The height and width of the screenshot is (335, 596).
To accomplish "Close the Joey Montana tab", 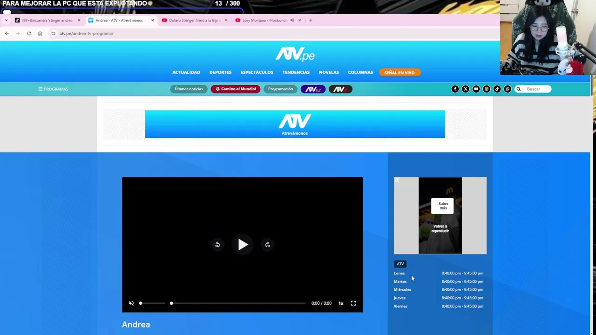I will click(299, 20).
